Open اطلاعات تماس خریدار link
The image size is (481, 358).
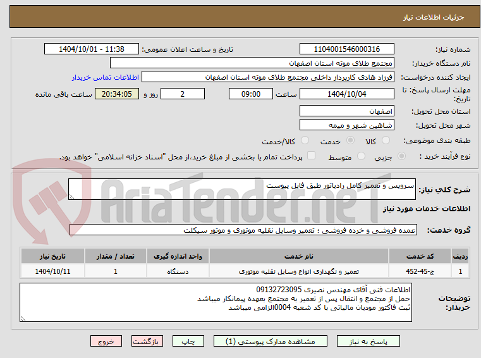pyautogui.click(x=105, y=77)
